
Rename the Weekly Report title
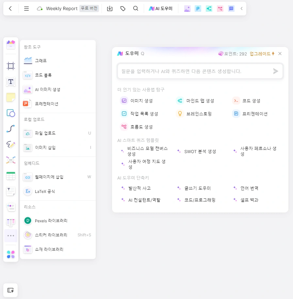[62, 8]
